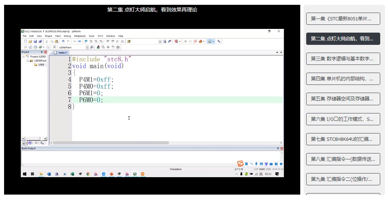Click code line P4M1=0xff;
388x202 pixels.
tap(96, 80)
